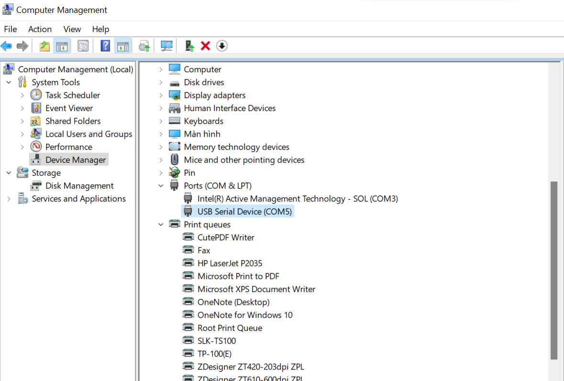
Task: Click the Forward arrow toolbar icon
Action: click(x=22, y=46)
